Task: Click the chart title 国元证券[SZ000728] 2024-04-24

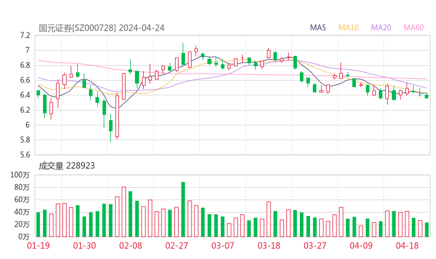Action: click(101, 28)
